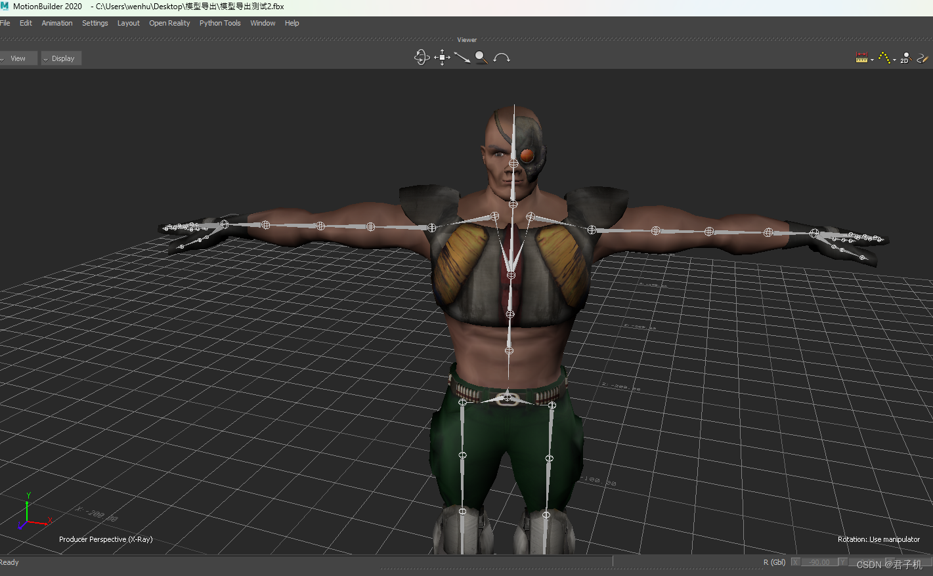The width and height of the screenshot is (933, 576).
Task: Toggle the Y axis button next to rotation field
Action: pos(842,562)
